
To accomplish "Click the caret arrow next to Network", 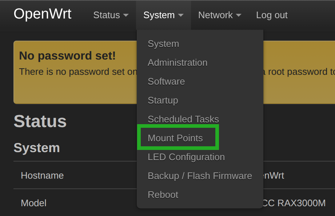I will [239, 15].
